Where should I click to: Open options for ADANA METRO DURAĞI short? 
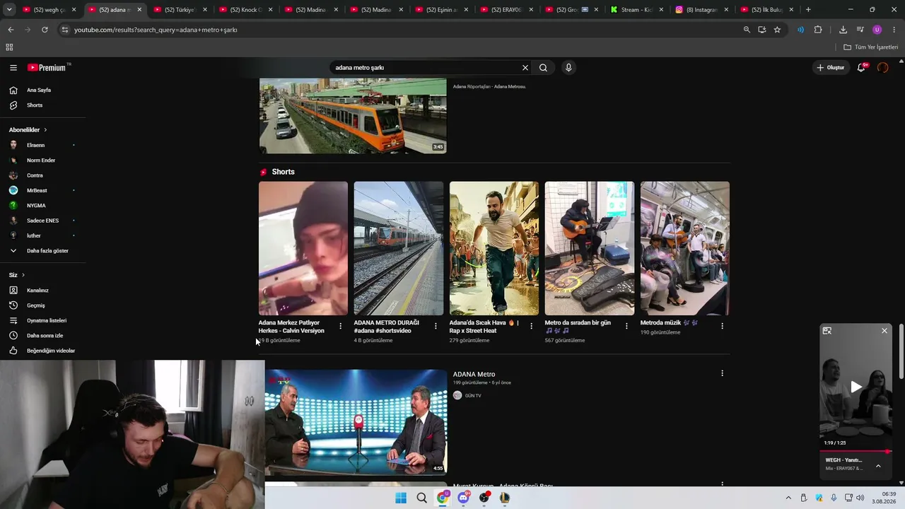(436, 326)
